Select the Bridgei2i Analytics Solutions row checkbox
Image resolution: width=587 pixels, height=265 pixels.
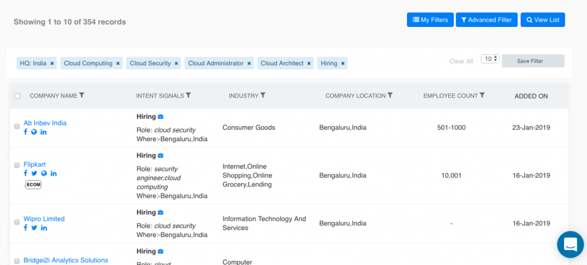click(x=17, y=261)
